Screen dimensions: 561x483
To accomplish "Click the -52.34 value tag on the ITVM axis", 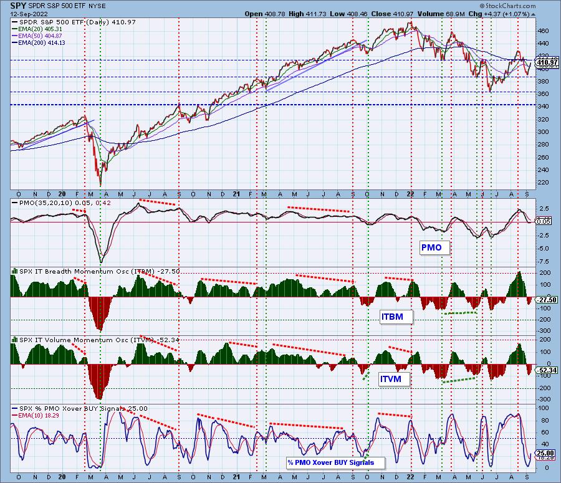I will tap(547, 370).
